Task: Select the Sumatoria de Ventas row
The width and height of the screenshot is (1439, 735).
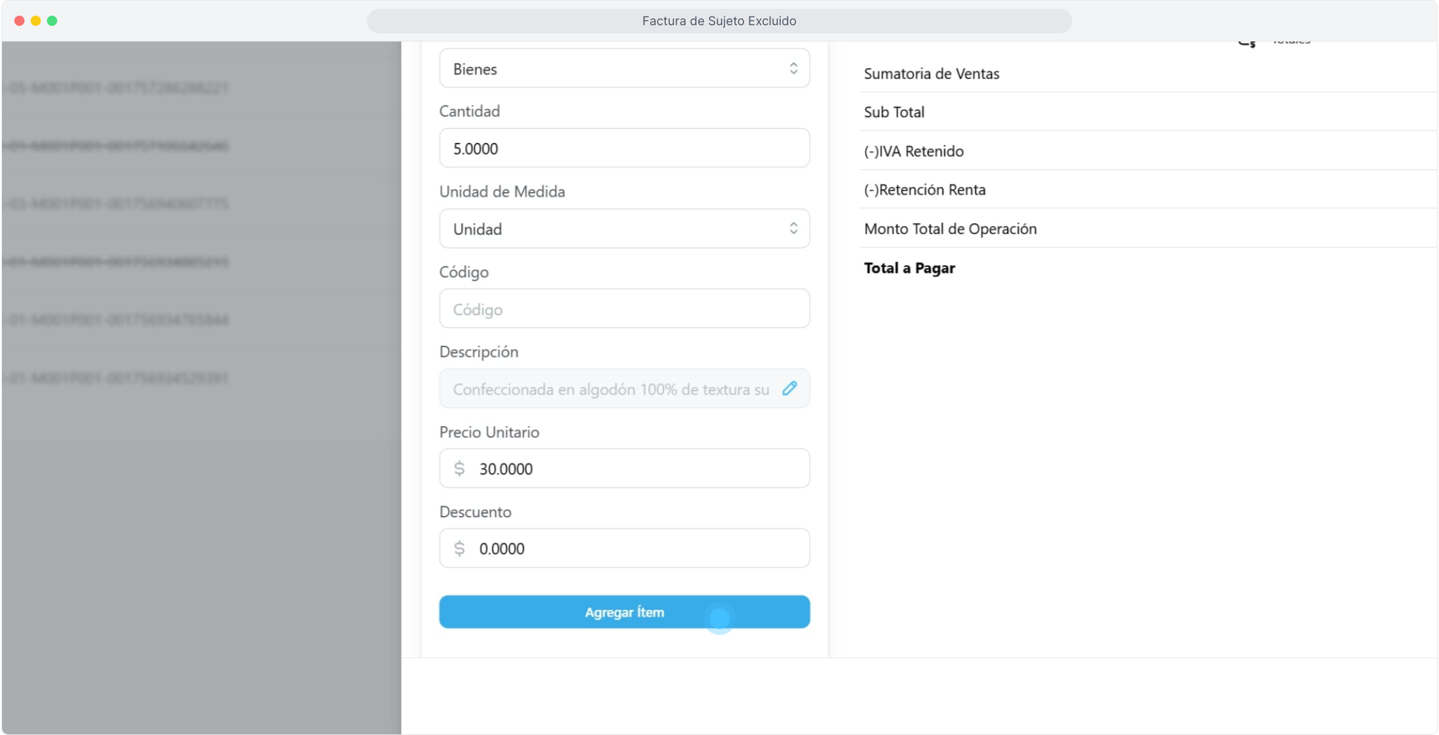Action: pyautogui.click(x=931, y=74)
